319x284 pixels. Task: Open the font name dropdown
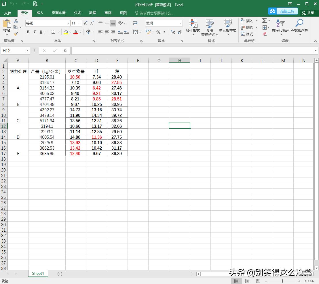68,23
